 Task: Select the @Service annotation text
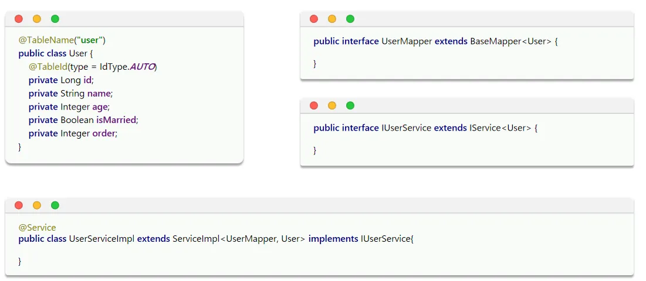pyautogui.click(x=37, y=228)
